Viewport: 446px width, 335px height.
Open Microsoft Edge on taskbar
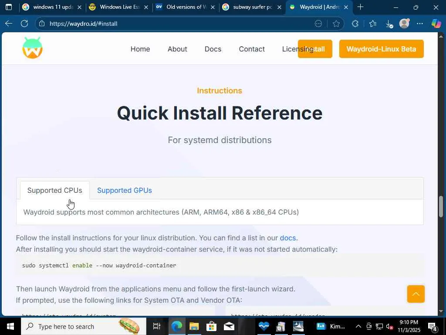tap(177, 326)
